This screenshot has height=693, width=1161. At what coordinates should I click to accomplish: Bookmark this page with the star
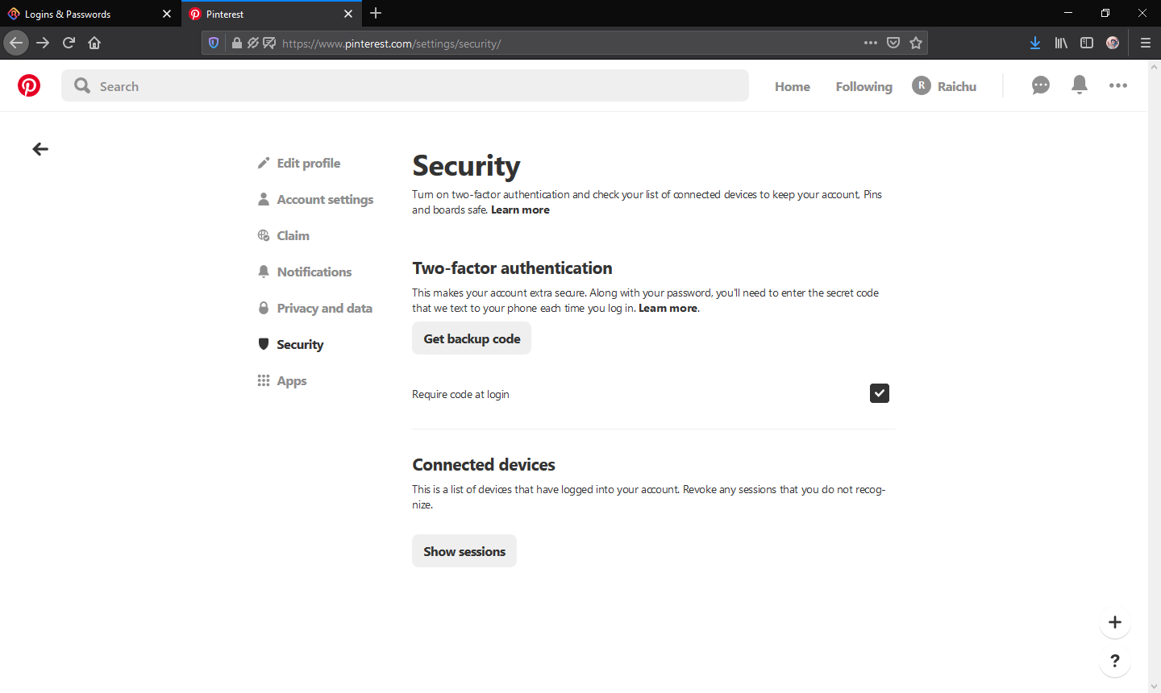916,43
